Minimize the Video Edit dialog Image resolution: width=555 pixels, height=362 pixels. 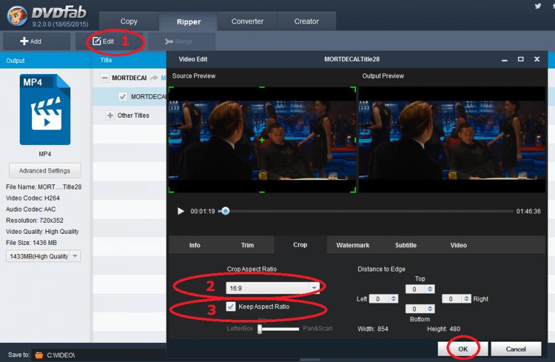[504, 59]
